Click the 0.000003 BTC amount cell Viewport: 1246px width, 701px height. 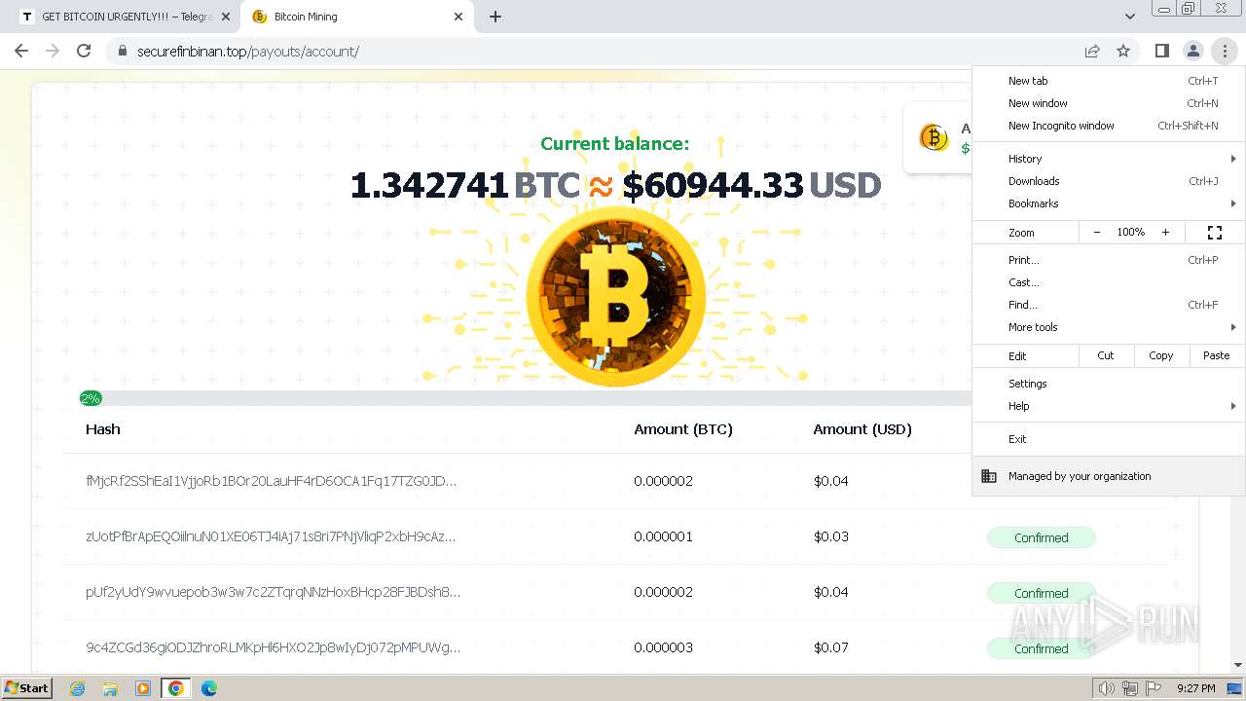(x=664, y=647)
